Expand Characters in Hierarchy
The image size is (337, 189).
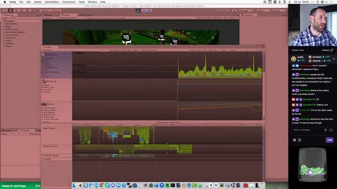4,38
